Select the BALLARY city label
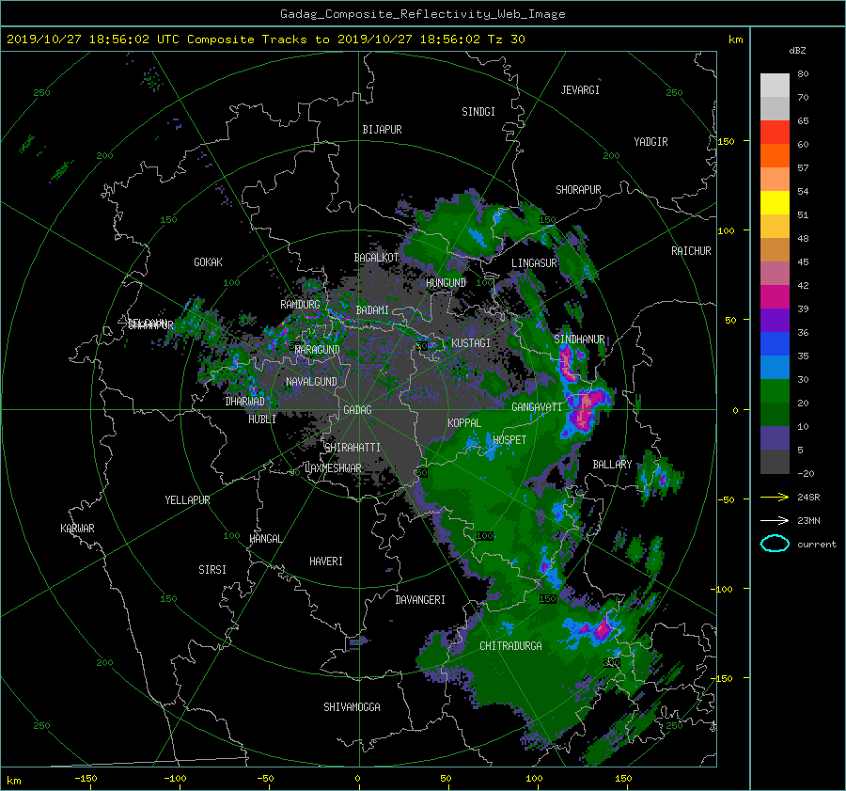 click(612, 465)
